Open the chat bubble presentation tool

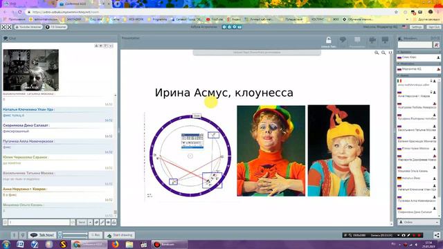[343, 40]
